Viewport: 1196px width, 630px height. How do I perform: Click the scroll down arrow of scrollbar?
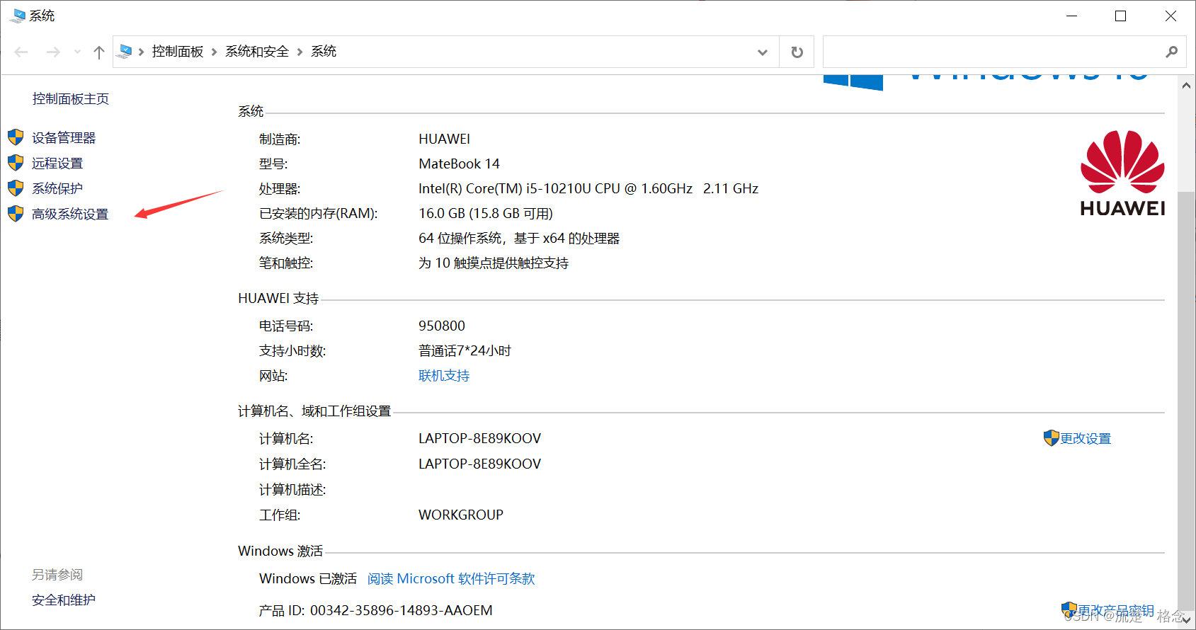click(1186, 620)
